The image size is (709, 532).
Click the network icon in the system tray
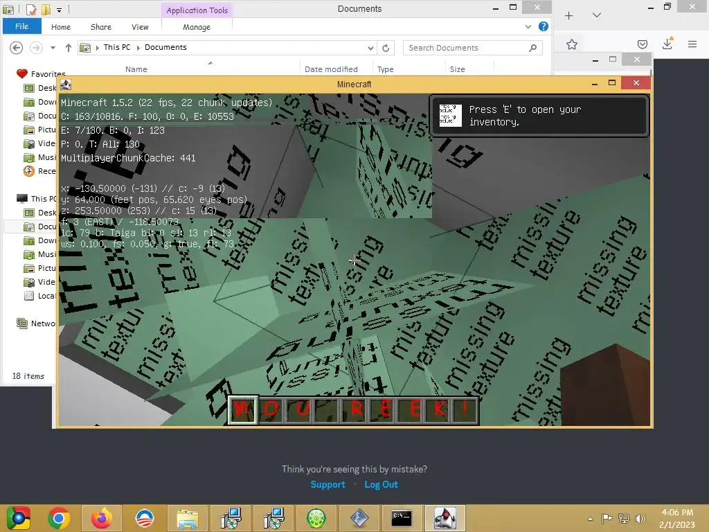click(x=624, y=518)
